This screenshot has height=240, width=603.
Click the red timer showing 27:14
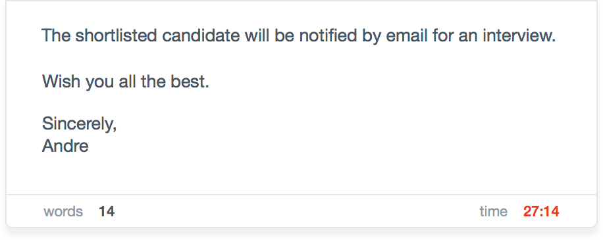[541, 211]
